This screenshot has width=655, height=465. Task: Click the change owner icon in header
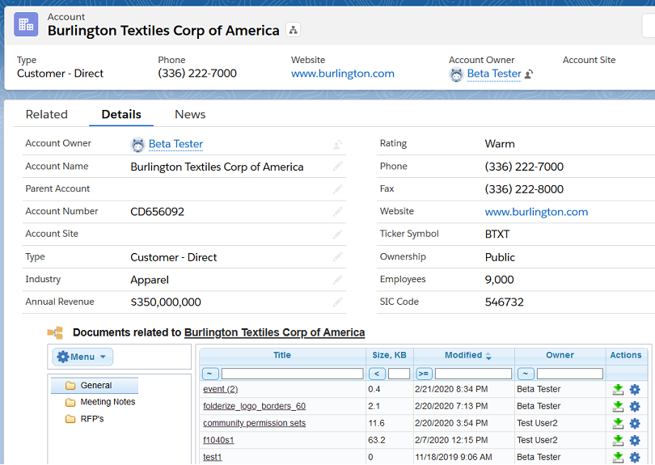(529, 74)
